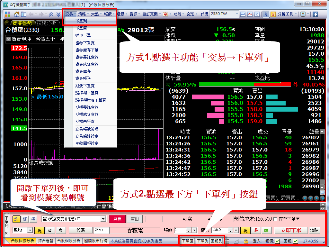Select the pointer cursor tool
329x247 pixels.
(x=266, y=14)
